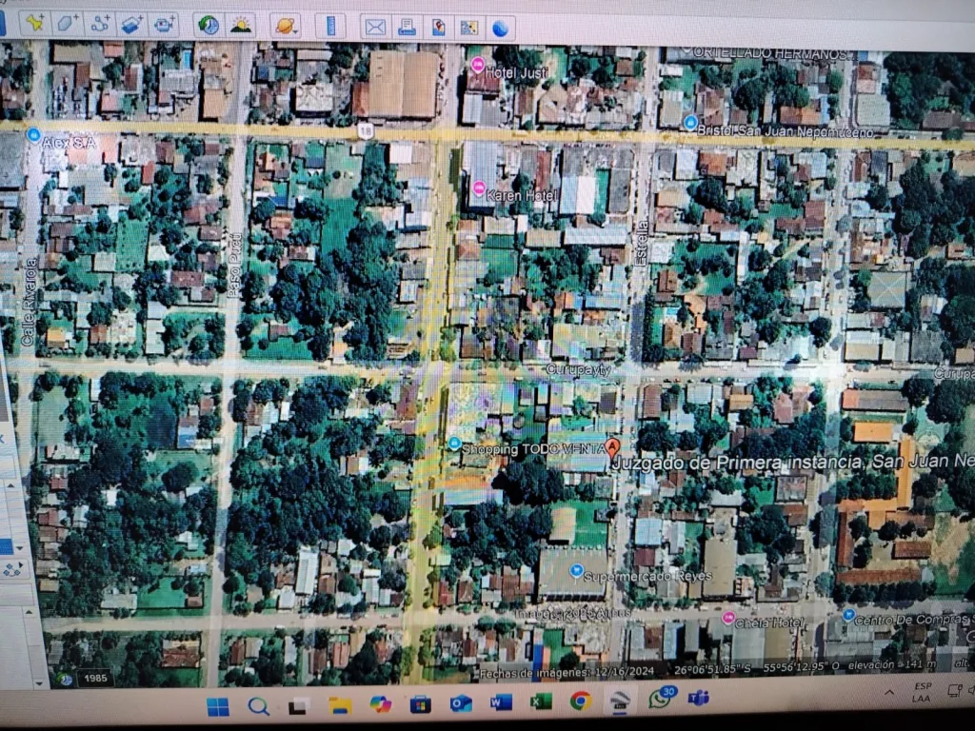
Task: View this location in Google Maps
Action: click(468, 28)
